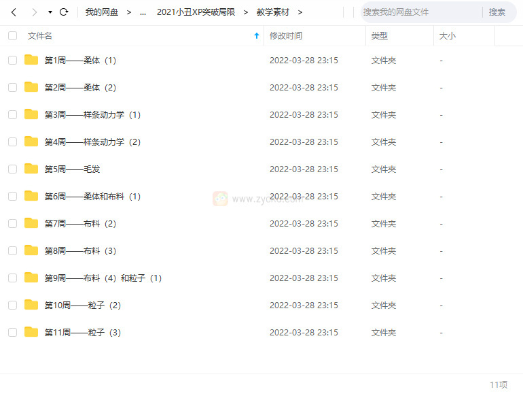Click folder icon for 第5周——毛发
Viewport: 523px width, 396px height.
[x=31, y=169]
